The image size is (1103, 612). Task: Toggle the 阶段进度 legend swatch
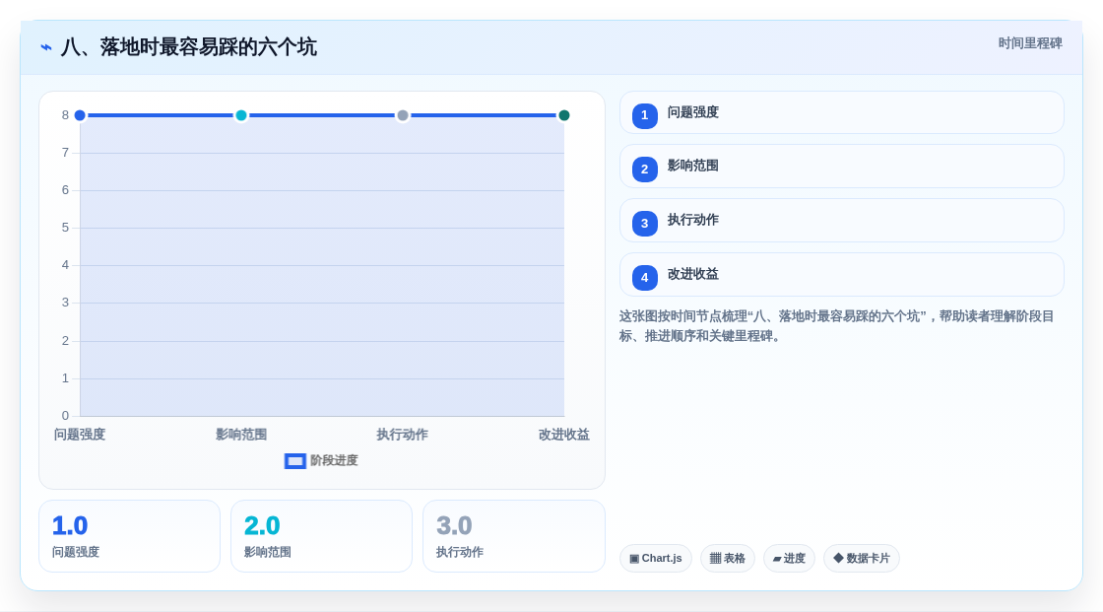295,461
